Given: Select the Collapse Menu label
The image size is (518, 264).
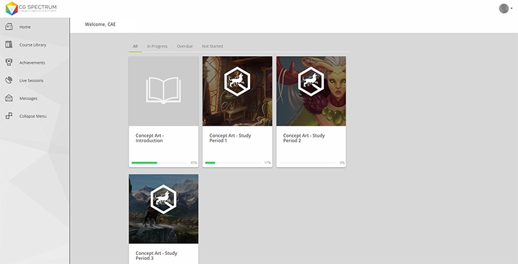Looking at the screenshot, I should [x=32, y=116].
